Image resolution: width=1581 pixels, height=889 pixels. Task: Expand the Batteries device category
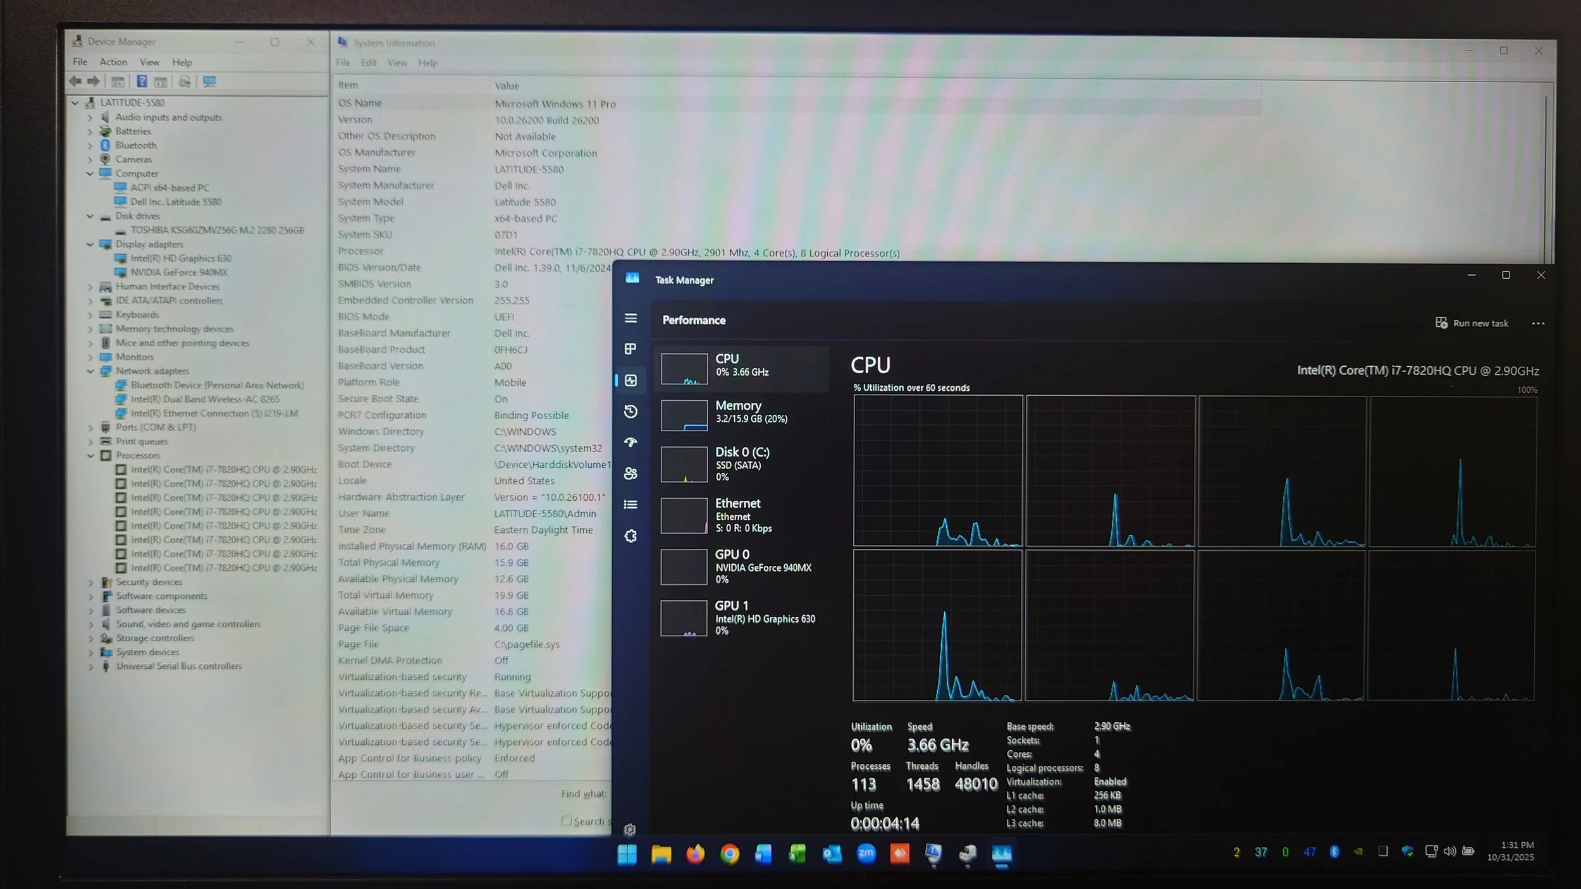point(90,132)
